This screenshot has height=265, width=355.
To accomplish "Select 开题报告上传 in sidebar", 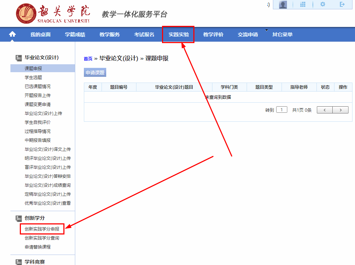I will click(37, 96).
